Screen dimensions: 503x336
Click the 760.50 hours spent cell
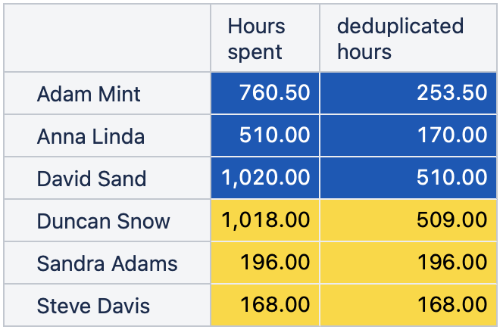(265, 93)
